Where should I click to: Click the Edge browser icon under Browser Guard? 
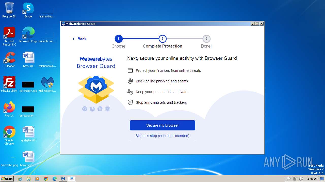100,109
